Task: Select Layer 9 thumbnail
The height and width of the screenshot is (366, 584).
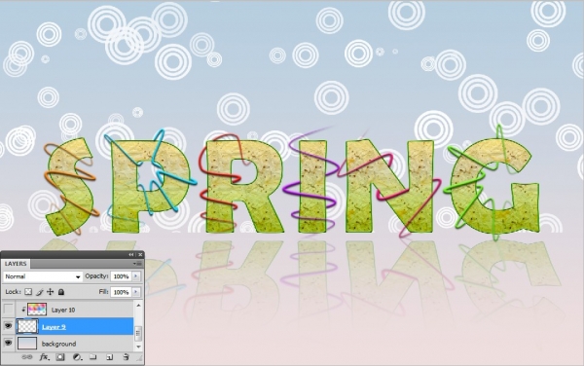Action: tap(27, 326)
